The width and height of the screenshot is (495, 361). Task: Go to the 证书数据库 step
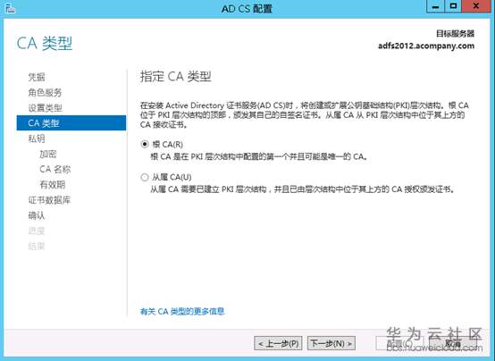49,200
